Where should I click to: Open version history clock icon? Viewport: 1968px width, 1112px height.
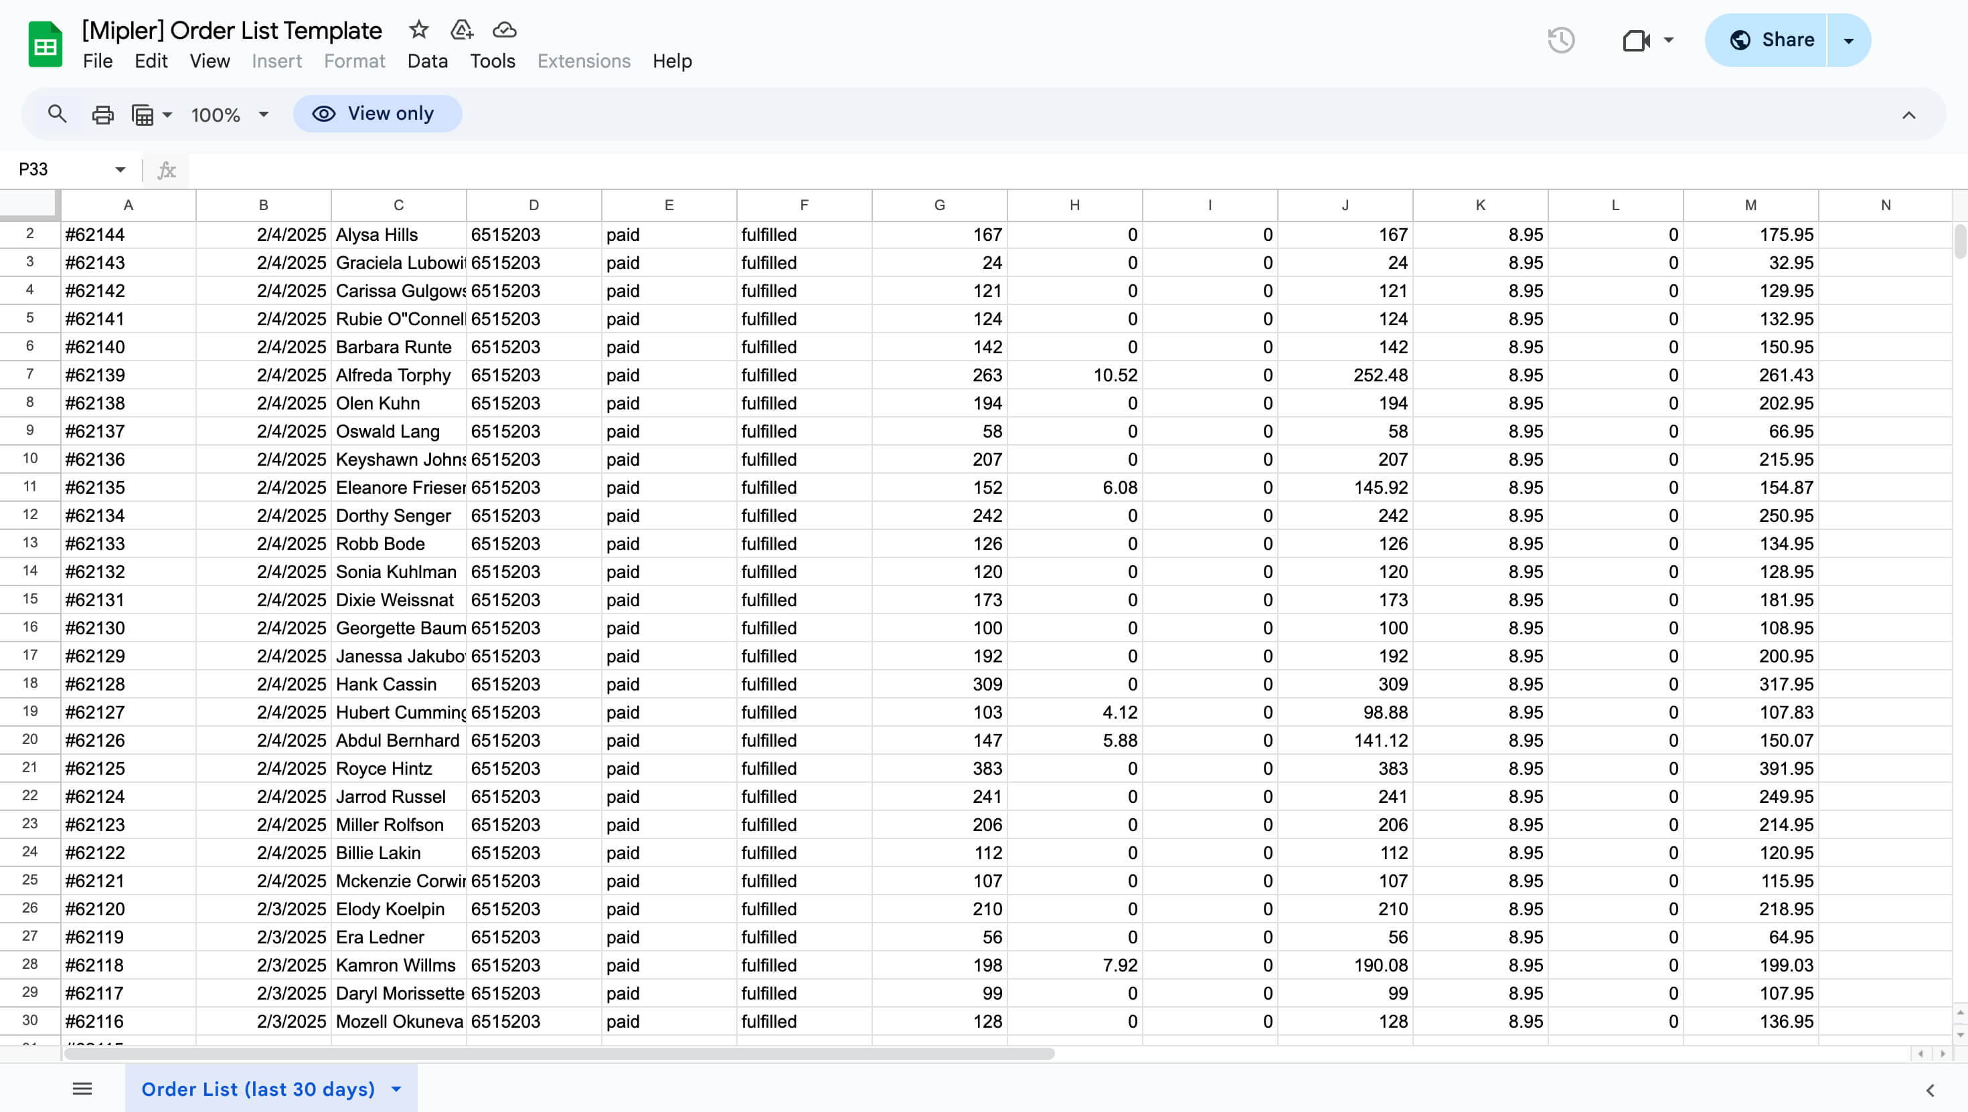pos(1561,39)
